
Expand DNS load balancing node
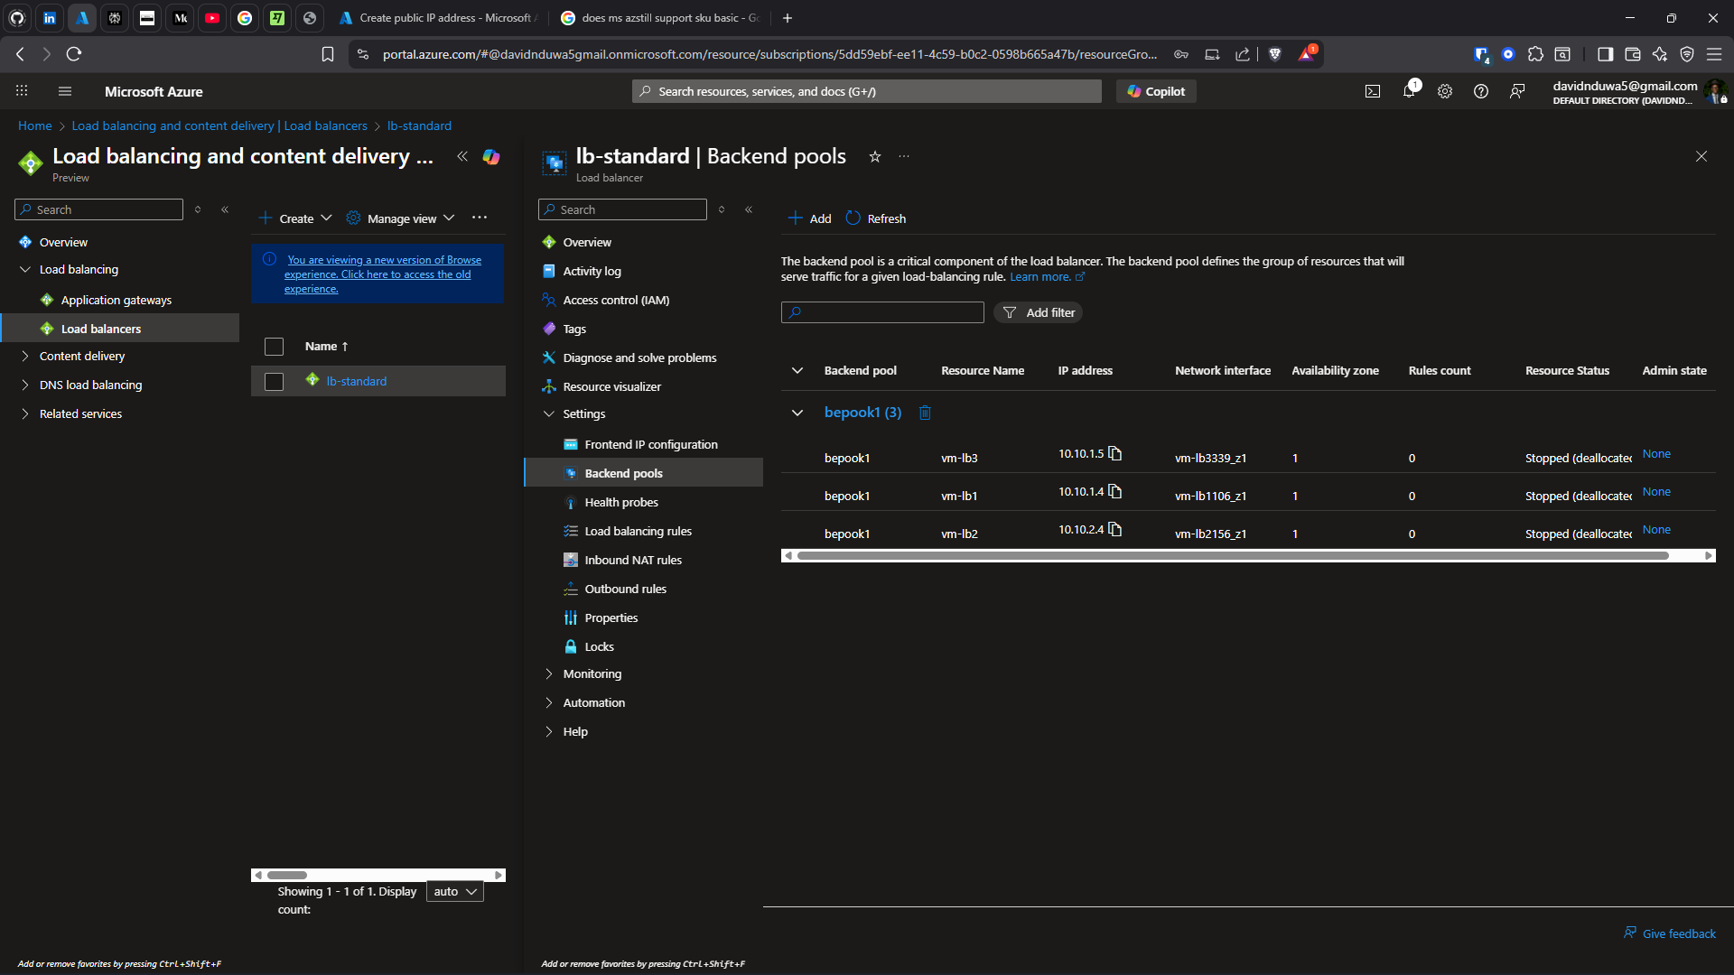tap(25, 385)
